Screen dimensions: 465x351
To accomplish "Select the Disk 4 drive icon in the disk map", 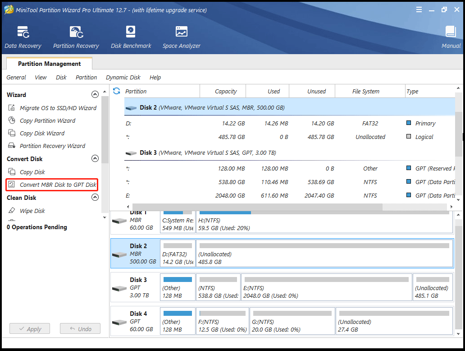I will (x=119, y=323).
